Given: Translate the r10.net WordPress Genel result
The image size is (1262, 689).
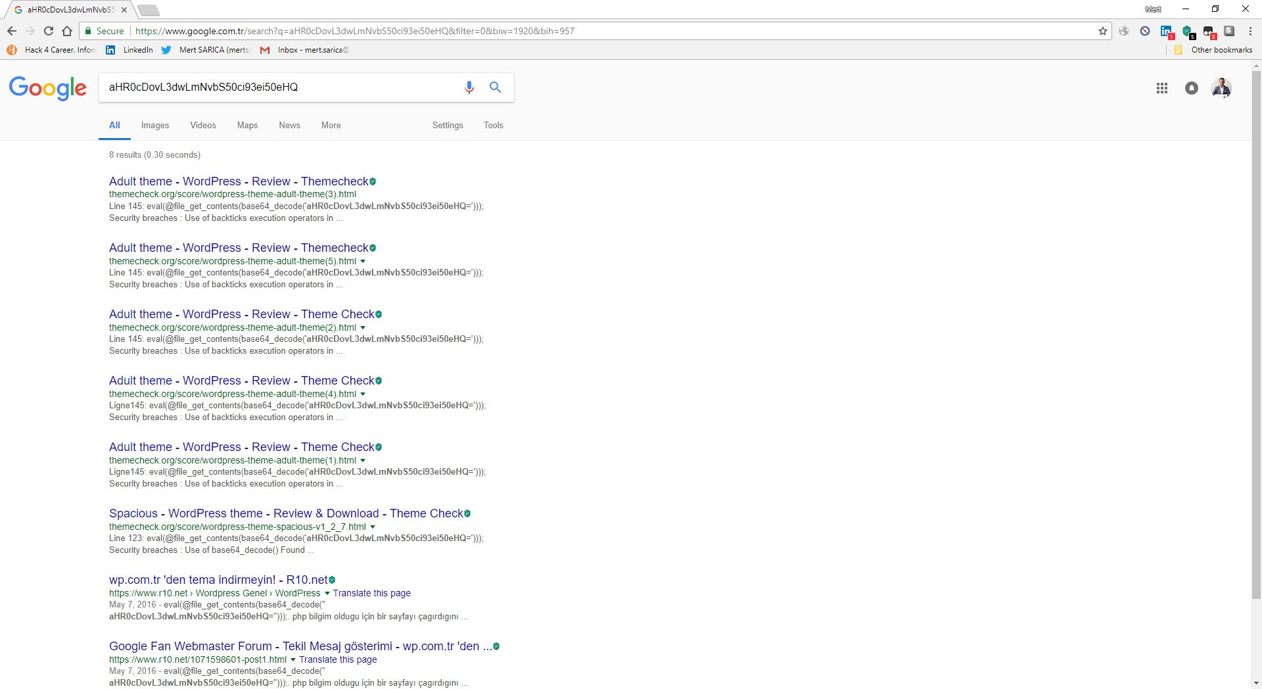Looking at the screenshot, I should (371, 593).
